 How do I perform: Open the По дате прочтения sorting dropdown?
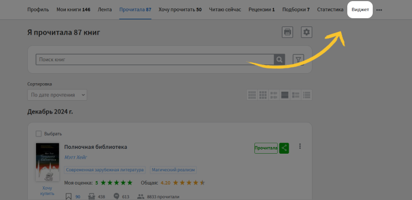[58, 95]
